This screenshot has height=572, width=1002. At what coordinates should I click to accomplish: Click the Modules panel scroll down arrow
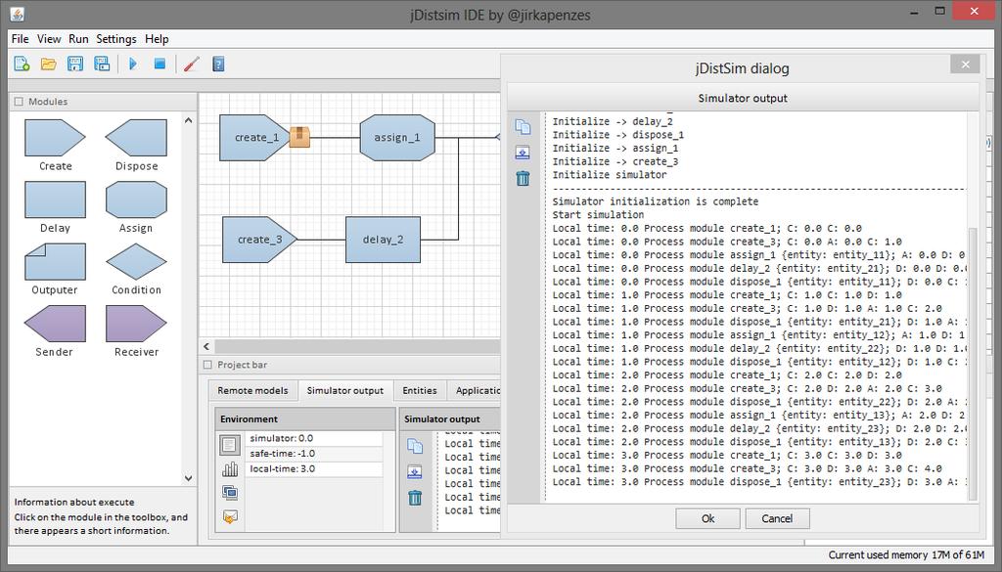[188, 477]
